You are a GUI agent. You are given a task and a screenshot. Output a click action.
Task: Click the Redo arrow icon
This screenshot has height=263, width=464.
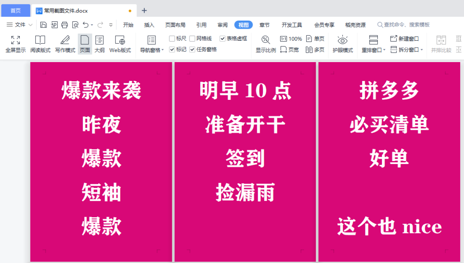pos(100,25)
